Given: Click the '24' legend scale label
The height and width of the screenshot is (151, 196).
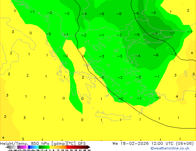Looking at the screenshot, I should tap(67, 150).
